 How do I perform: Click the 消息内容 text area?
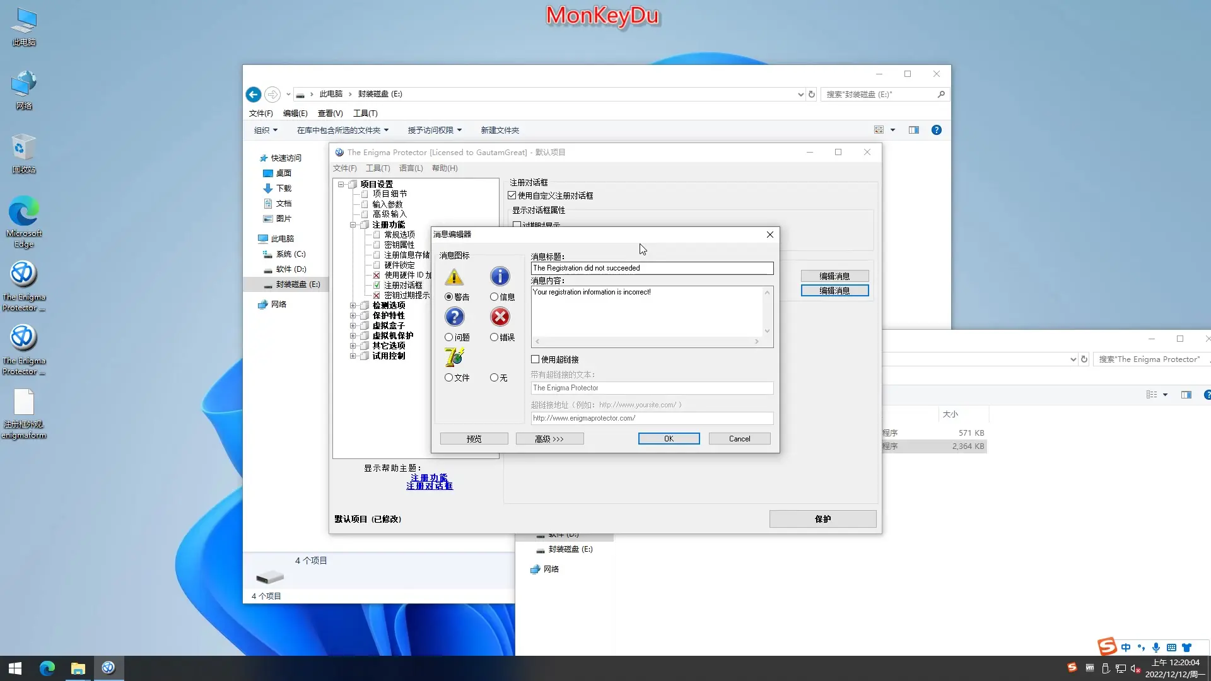point(647,311)
